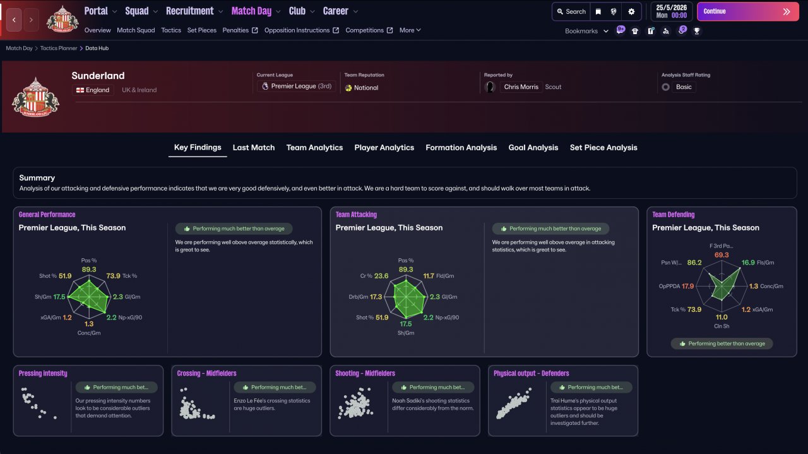Switch to the Goal Analysis tab
This screenshot has width=808, height=454.
click(533, 148)
